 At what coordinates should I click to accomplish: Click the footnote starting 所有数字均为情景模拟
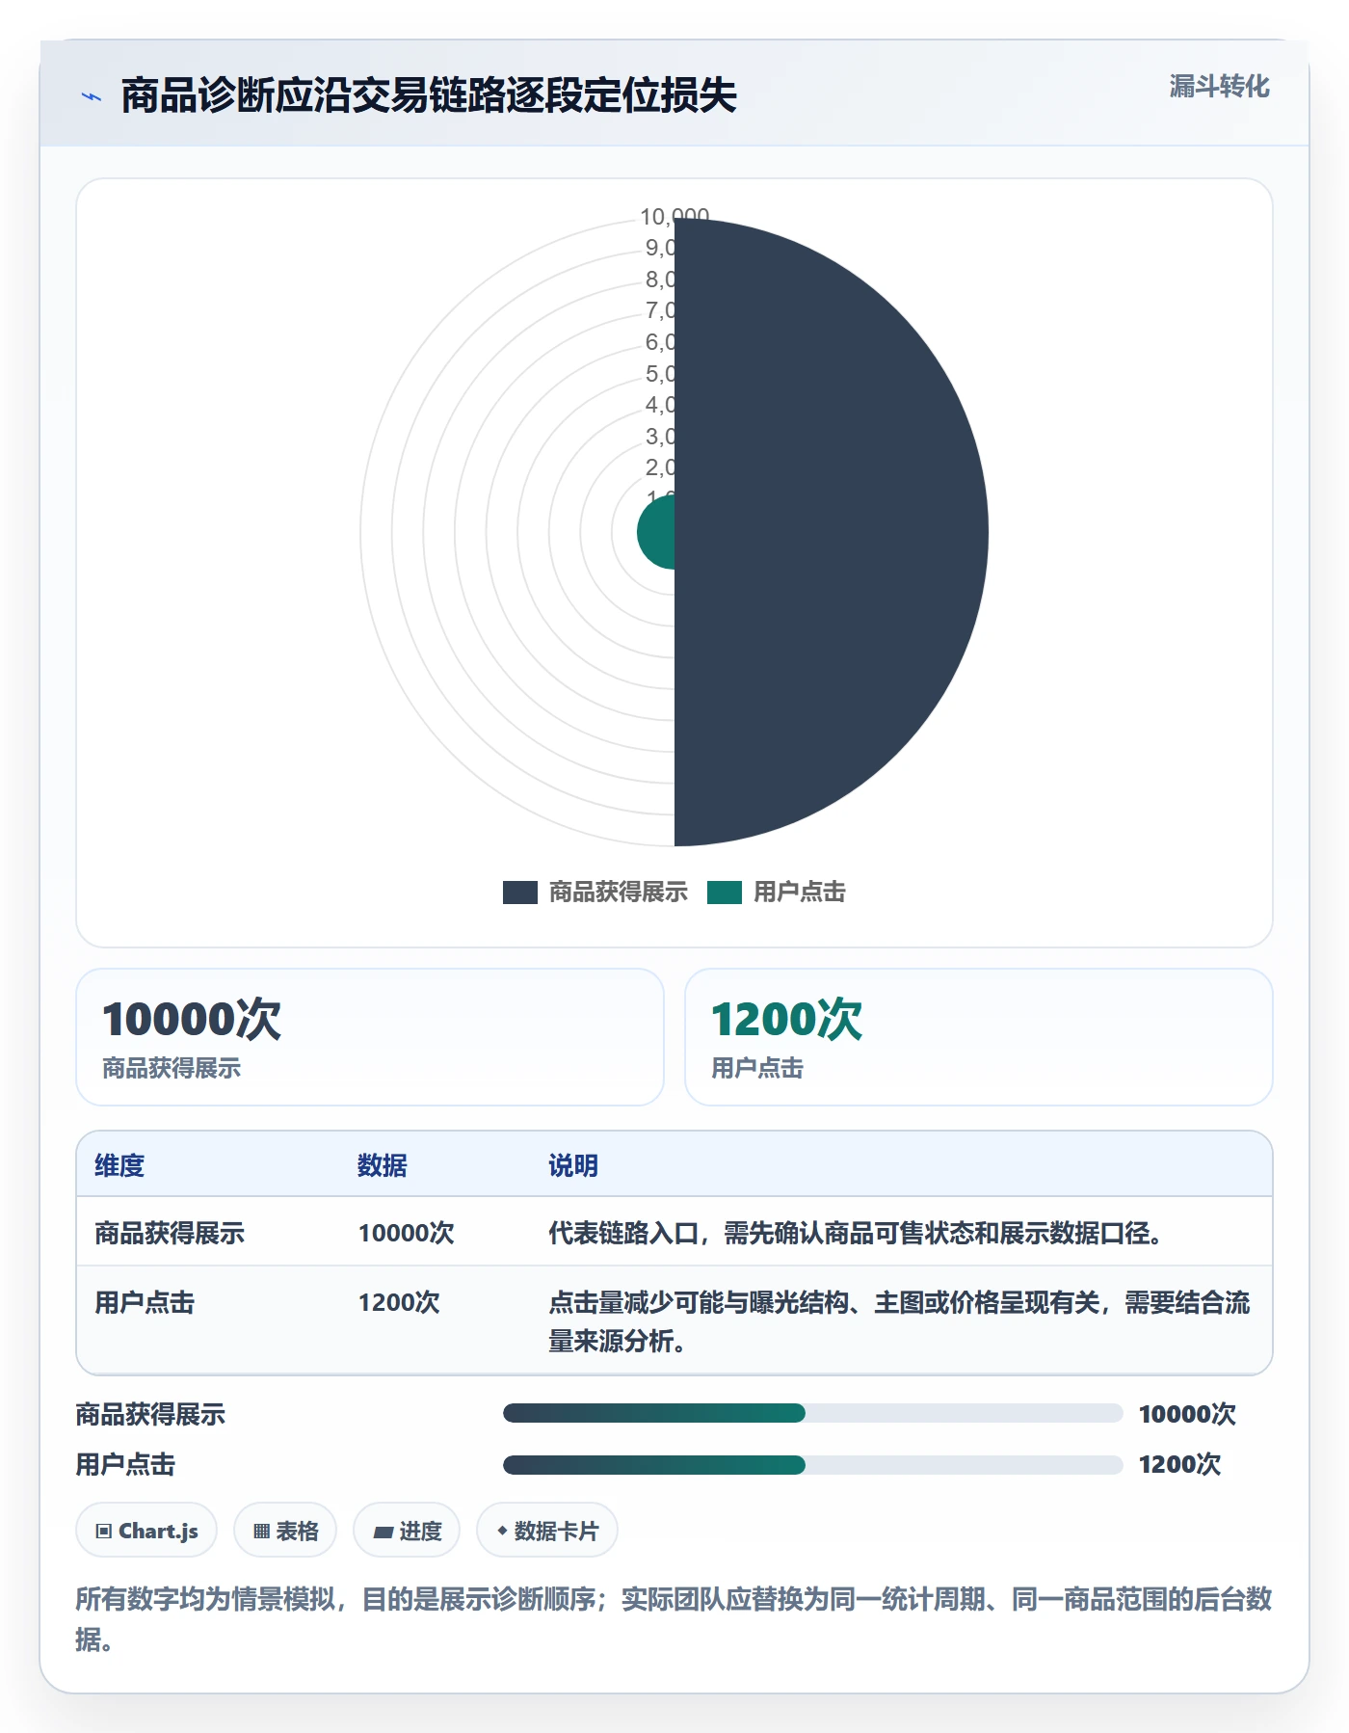674,1619
